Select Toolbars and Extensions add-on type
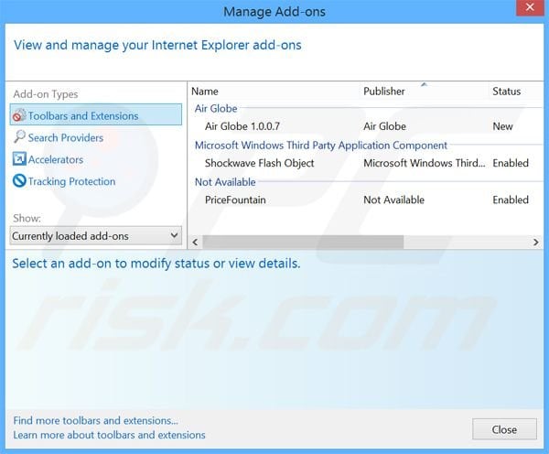 96,115
